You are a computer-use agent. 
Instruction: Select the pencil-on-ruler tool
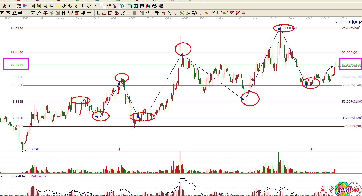click(x=14, y=12)
